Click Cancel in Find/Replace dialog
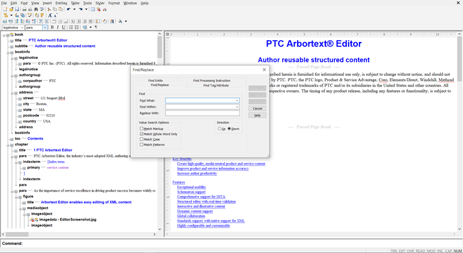The width and height of the screenshot is (463, 253). (257, 108)
